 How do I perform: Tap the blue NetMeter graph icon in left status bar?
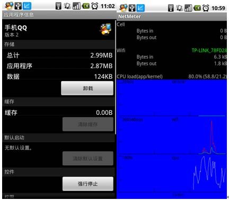coord(27,6)
